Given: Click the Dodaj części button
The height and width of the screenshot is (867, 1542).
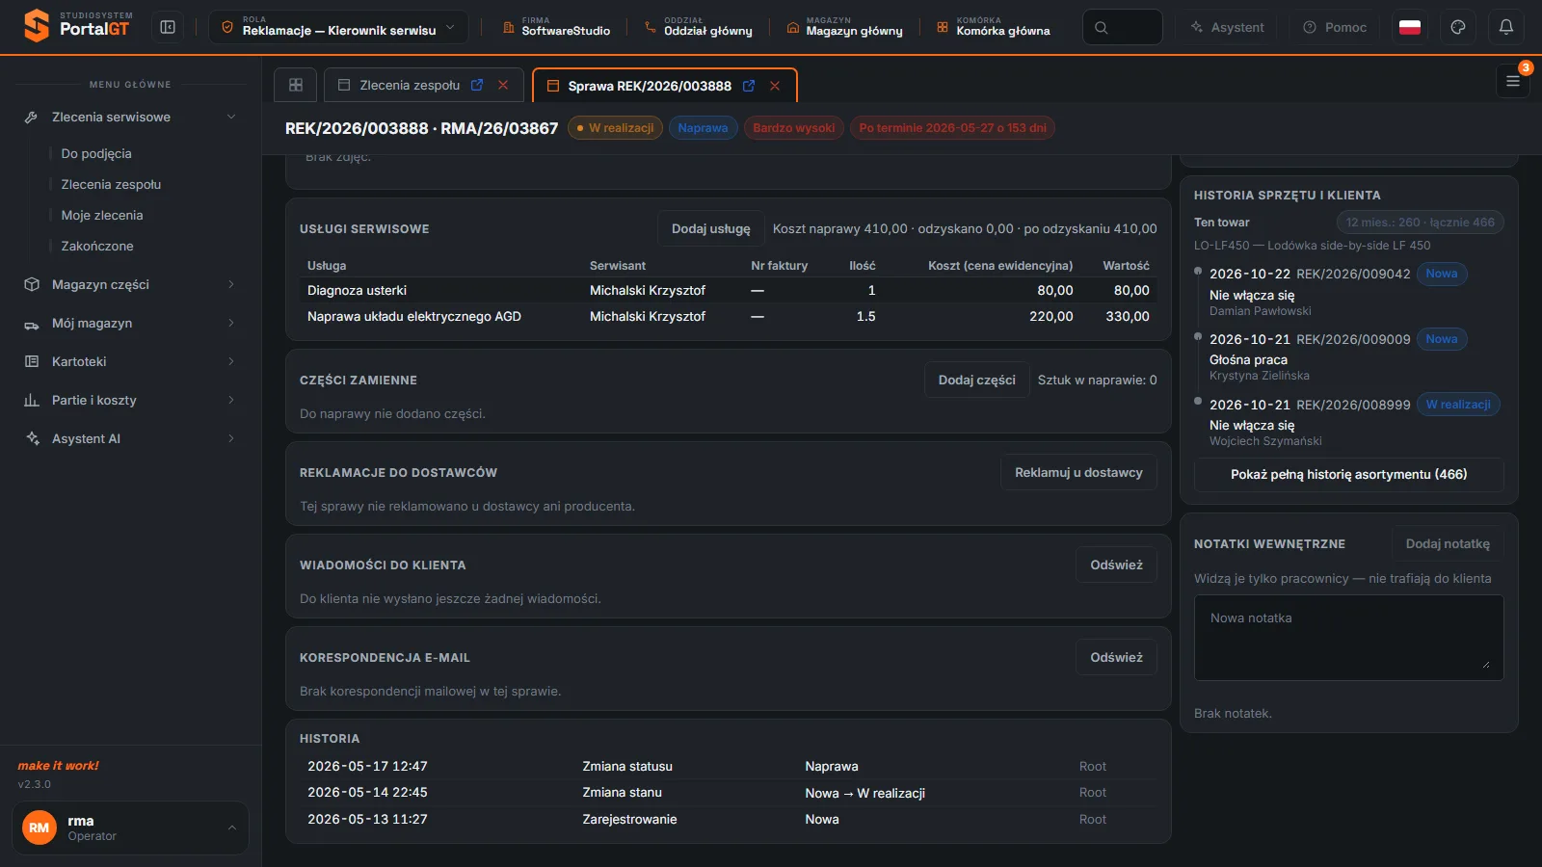Looking at the screenshot, I should 976,380.
